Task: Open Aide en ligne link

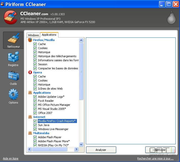Action: coord(11,158)
